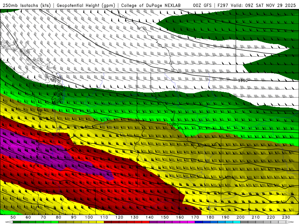Click the '10080' height contour label
The height and width of the screenshot is (224, 299).
173,124
